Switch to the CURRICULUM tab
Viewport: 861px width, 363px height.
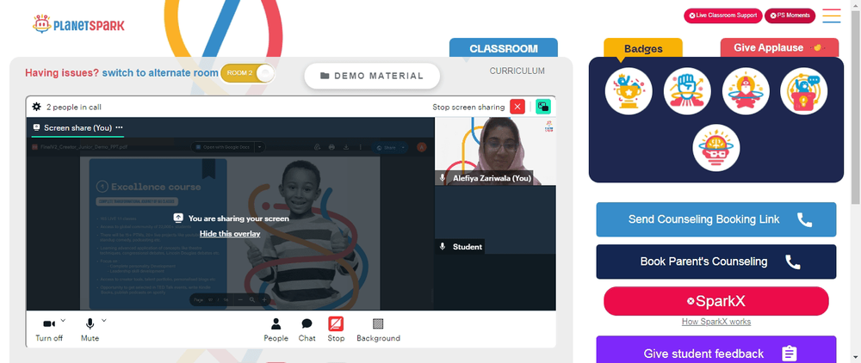coord(517,71)
